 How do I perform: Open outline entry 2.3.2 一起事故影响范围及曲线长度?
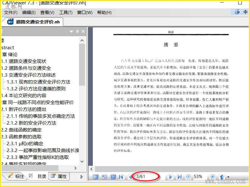43,151
